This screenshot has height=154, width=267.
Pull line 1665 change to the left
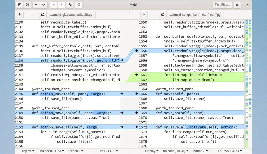coord(137,94)
